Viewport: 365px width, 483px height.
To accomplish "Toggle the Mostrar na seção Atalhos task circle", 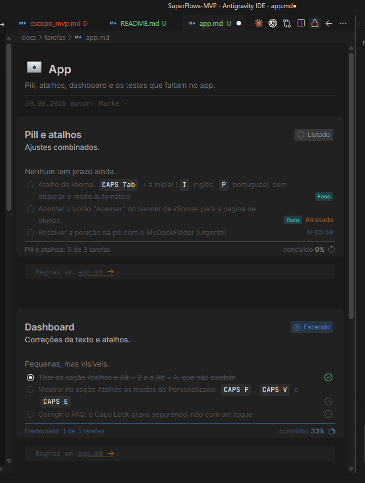I will click(30, 390).
